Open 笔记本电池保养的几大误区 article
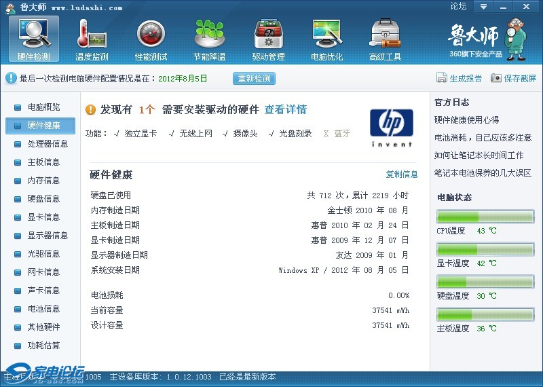Viewport: 543px width, 387px height. coord(483,173)
